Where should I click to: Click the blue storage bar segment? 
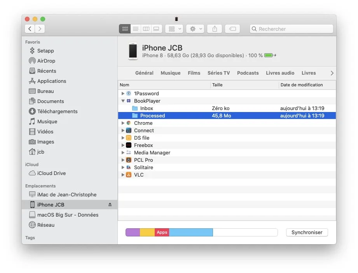[x=191, y=232]
